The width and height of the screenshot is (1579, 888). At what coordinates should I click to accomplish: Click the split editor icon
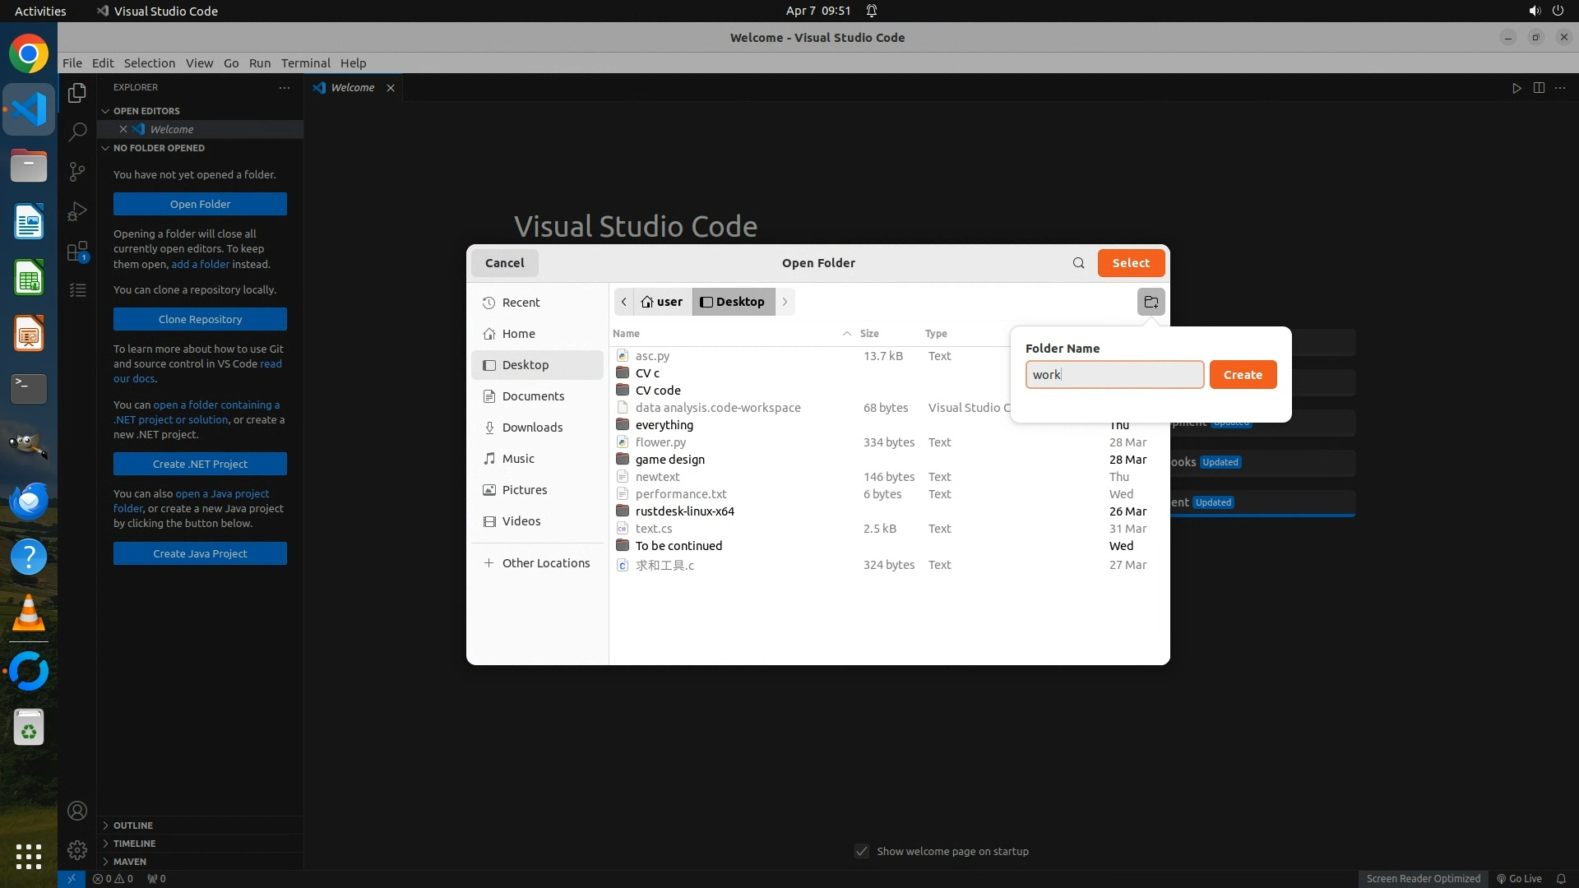click(x=1539, y=88)
